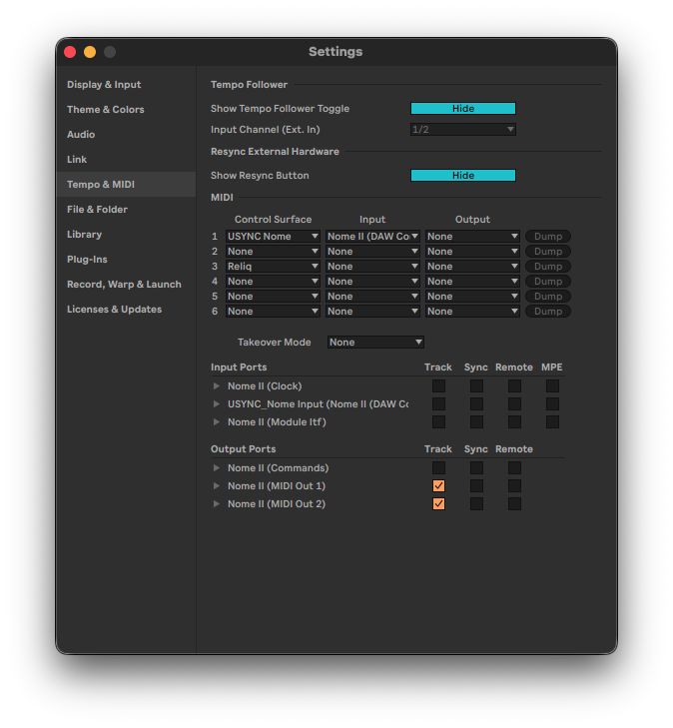
Task: Expand the Nome II (Commands) output port
Action: (217, 468)
